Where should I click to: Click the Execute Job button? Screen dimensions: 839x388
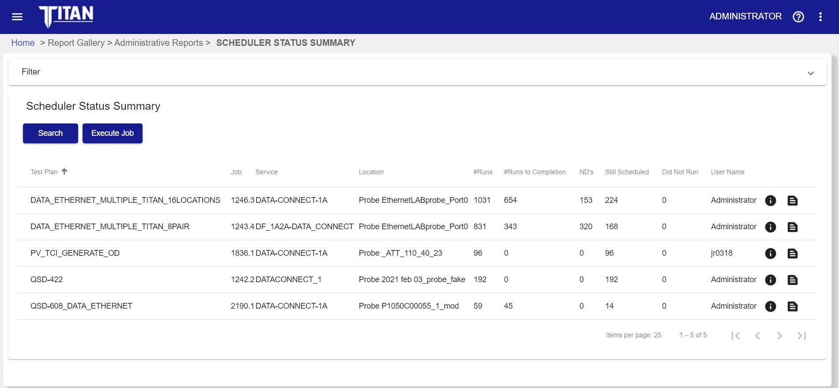pos(113,133)
